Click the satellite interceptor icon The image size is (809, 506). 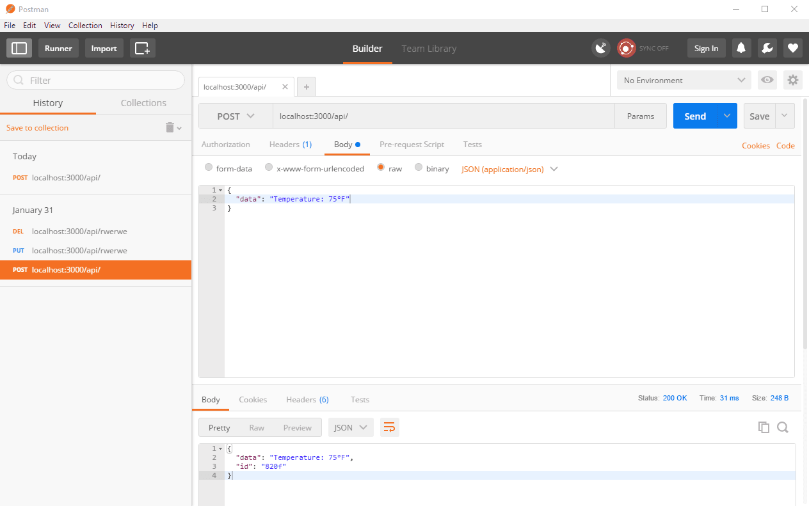[600, 48]
